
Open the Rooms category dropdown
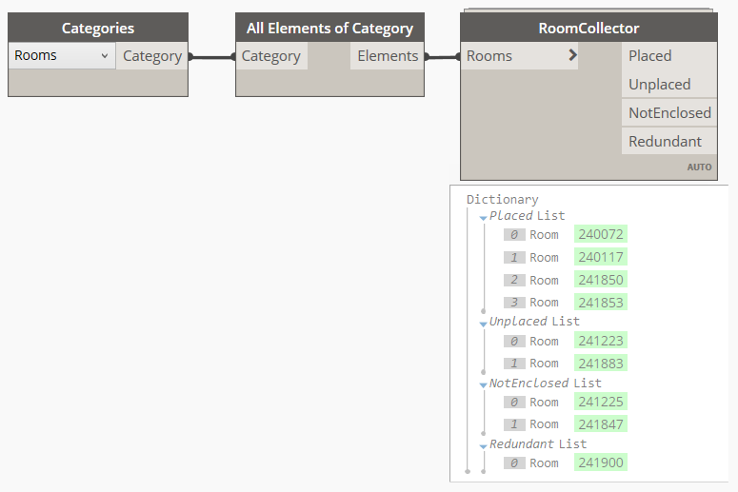(x=62, y=56)
